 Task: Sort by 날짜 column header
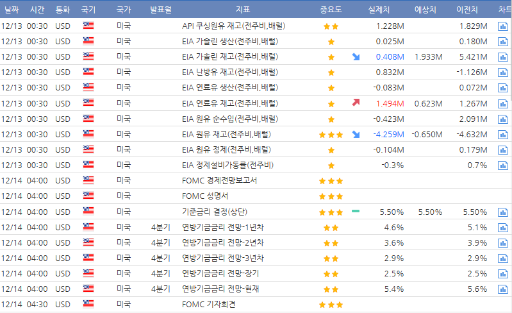pos(12,10)
